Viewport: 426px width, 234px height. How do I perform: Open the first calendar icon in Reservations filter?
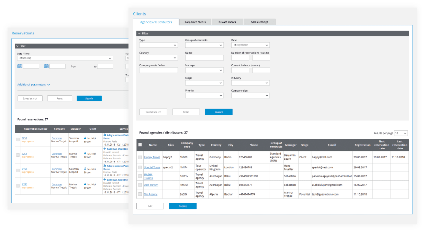tap(20, 66)
